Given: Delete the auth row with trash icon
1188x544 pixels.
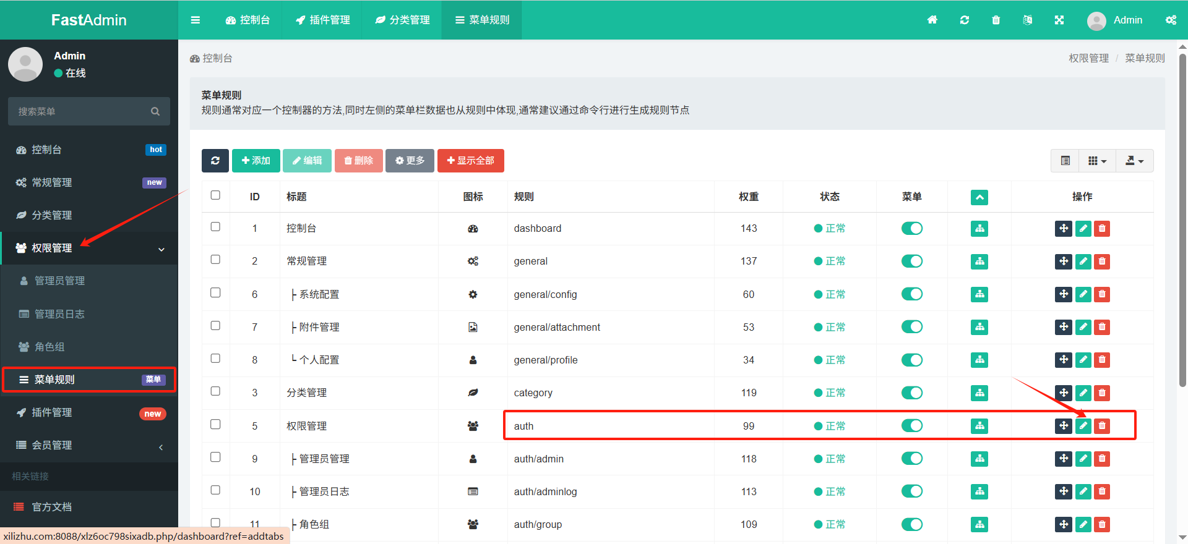Looking at the screenshot, I should 1102,425.
